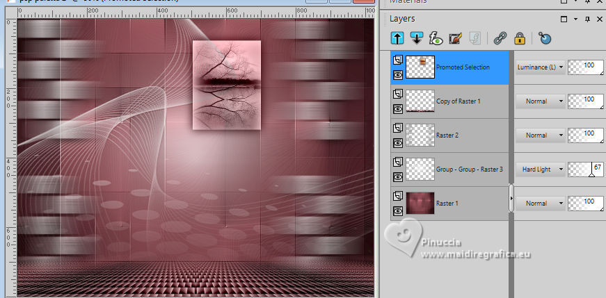Open layer effects visibility toggle icon

[437, 38]
